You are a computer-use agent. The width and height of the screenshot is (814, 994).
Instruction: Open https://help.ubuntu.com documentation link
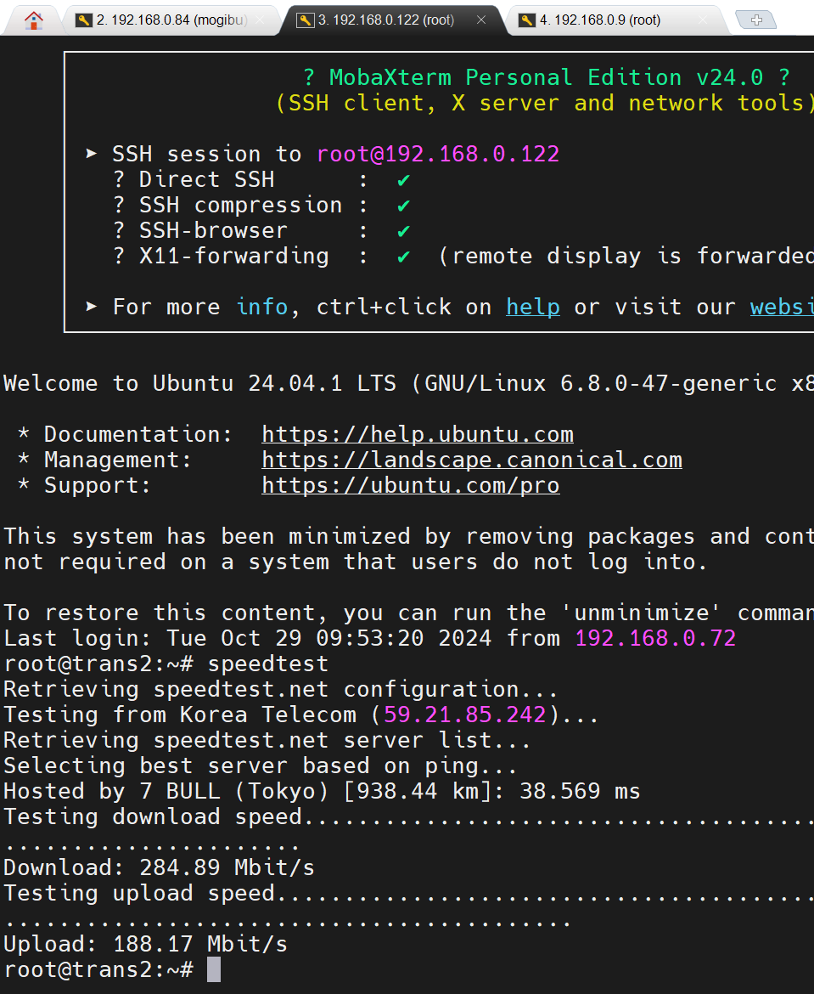418,434
